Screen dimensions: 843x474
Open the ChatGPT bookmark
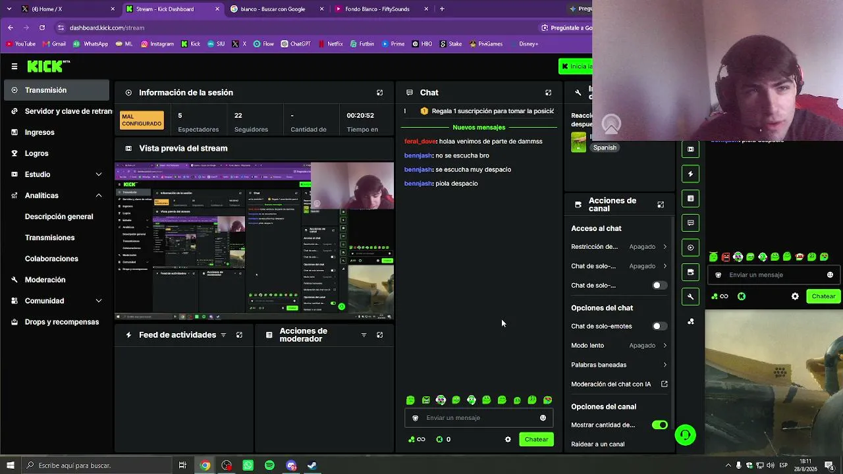click(x=296, y=44)
